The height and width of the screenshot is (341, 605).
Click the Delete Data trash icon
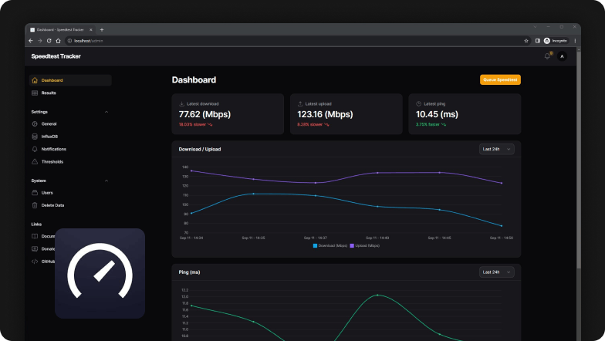coord(35,205)
